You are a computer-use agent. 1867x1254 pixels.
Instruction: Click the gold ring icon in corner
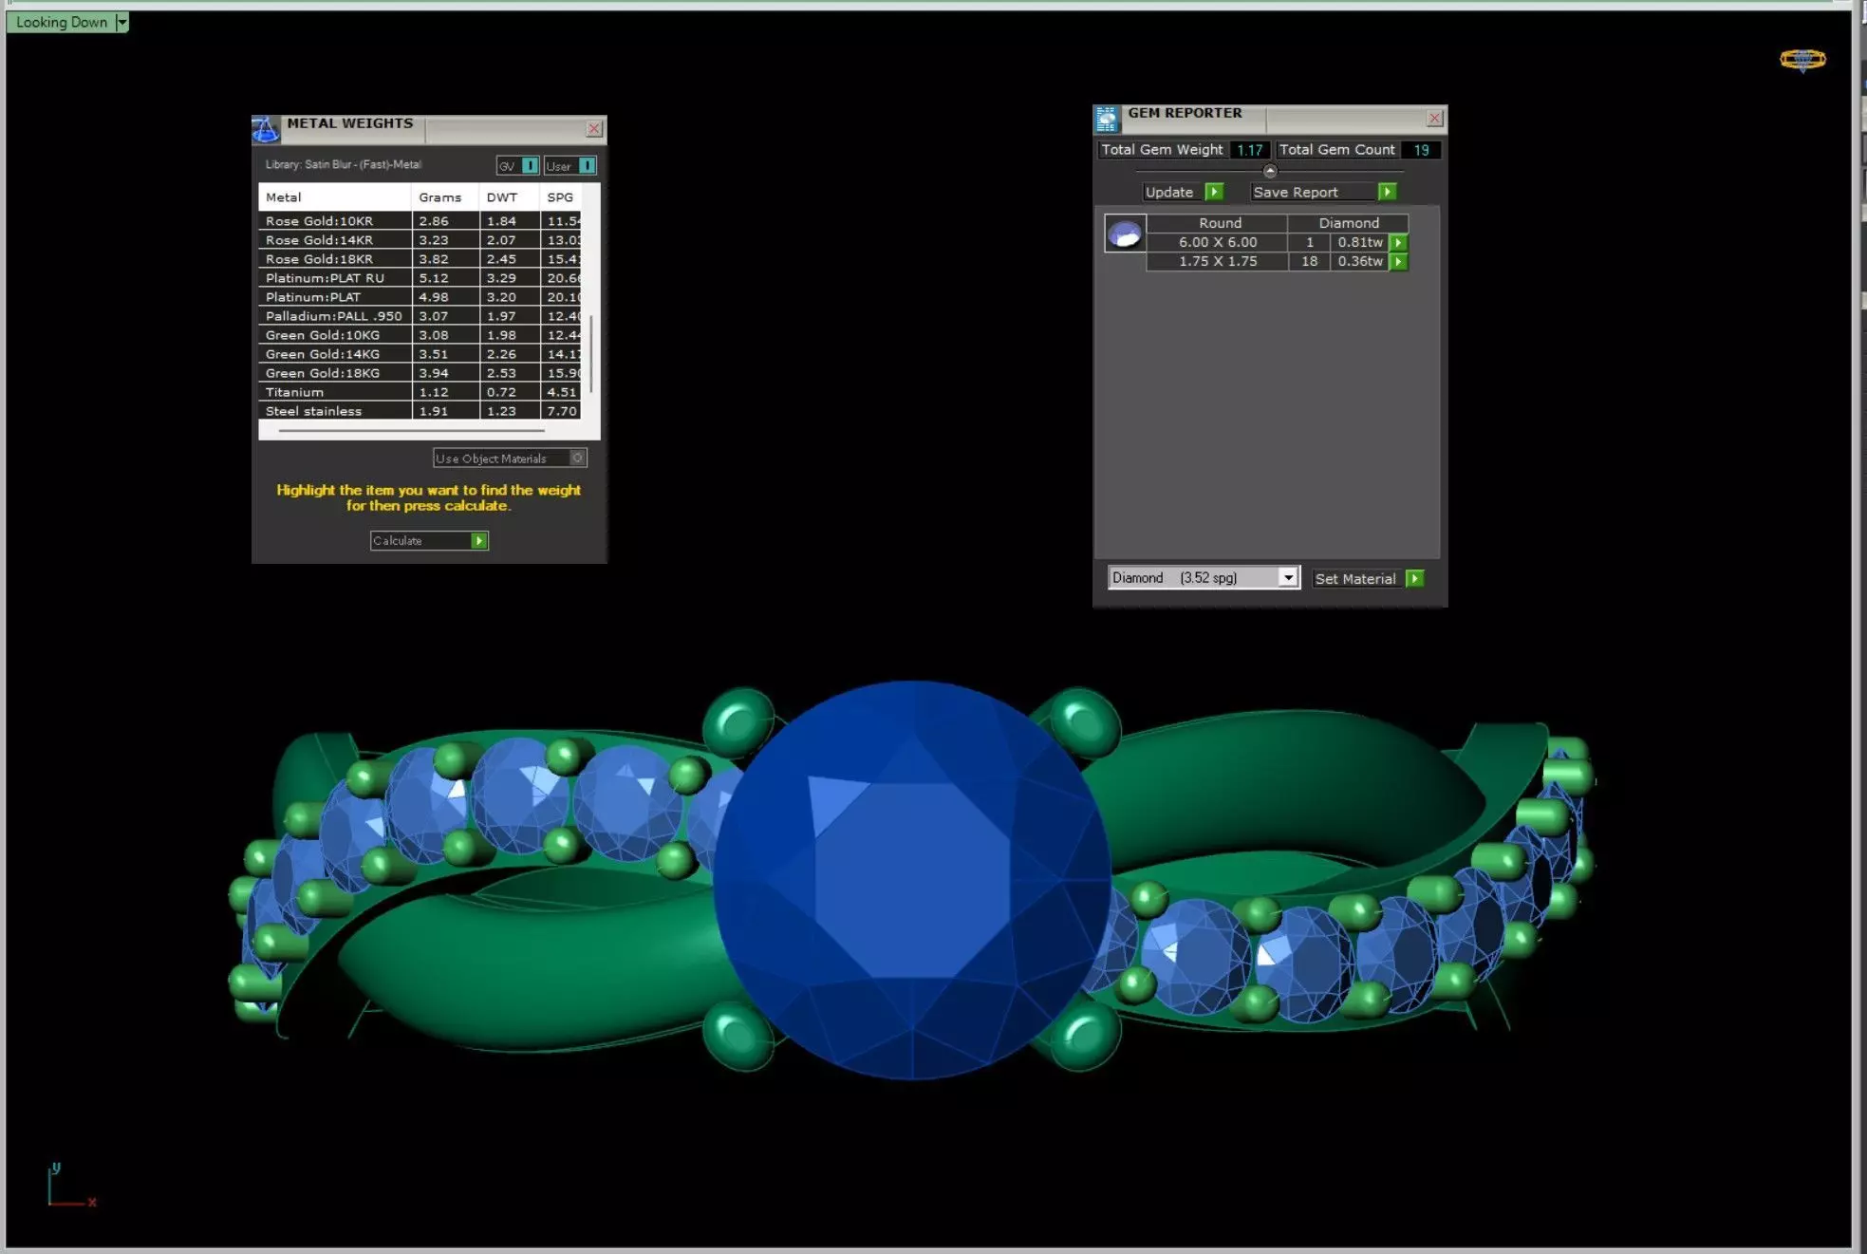[x=1802, y=60]
